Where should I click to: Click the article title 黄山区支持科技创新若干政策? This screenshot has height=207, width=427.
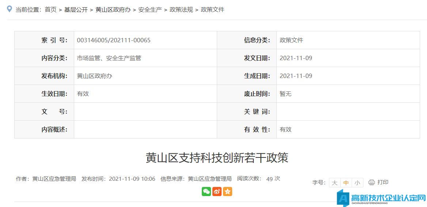pyautogui.click(x=217, y=157)
